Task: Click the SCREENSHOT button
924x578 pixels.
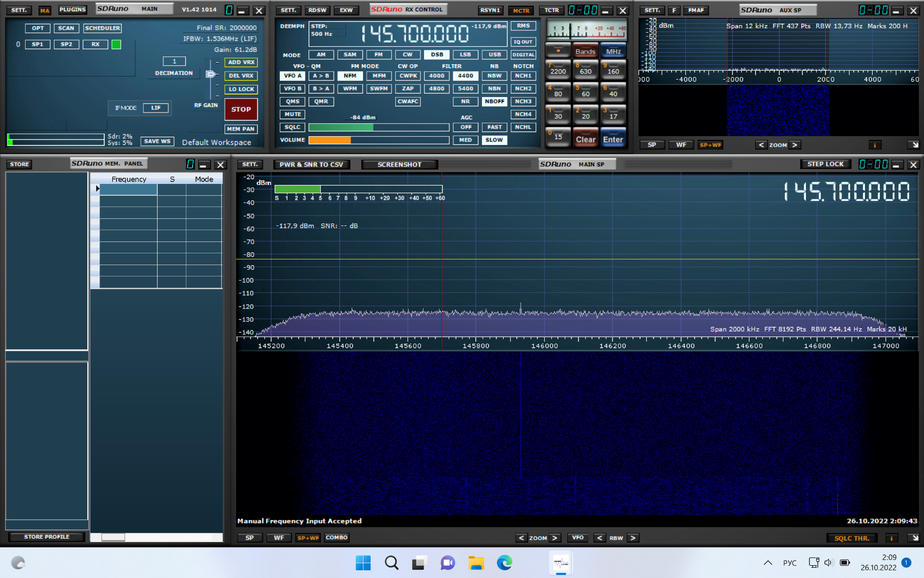Action: (399, 164)
